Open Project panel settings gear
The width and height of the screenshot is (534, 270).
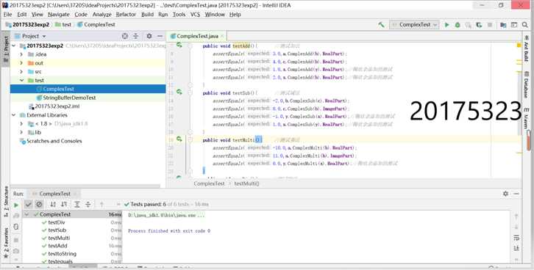[x=149, y=36]
